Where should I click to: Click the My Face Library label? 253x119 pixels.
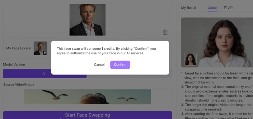pos(18,48)
